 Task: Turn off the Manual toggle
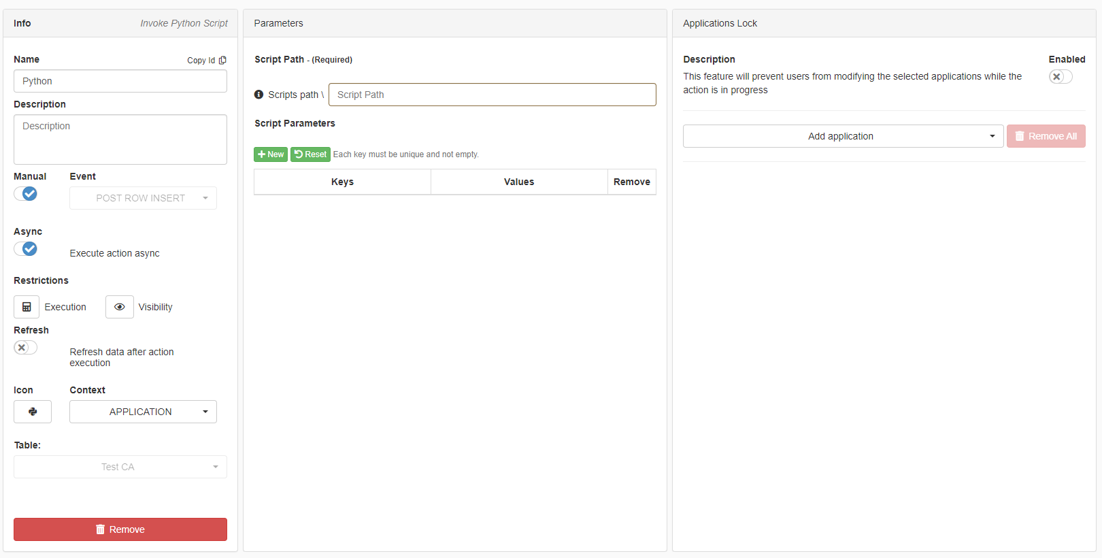click(26, 194)
